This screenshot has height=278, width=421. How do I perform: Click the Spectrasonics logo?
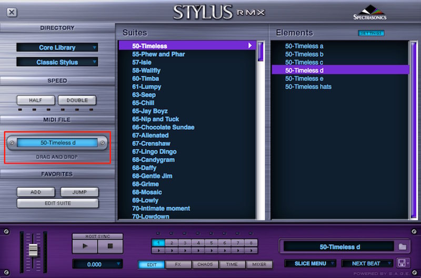point(370,13)
